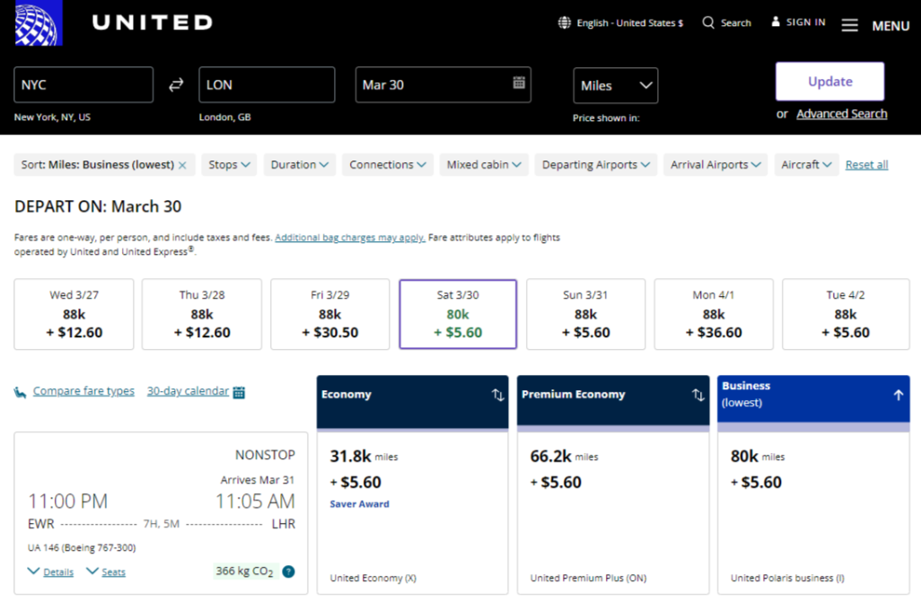Select the Thu 3/28 date tab
Viewport: 921px width, 601px height.
tap(201, 314)
